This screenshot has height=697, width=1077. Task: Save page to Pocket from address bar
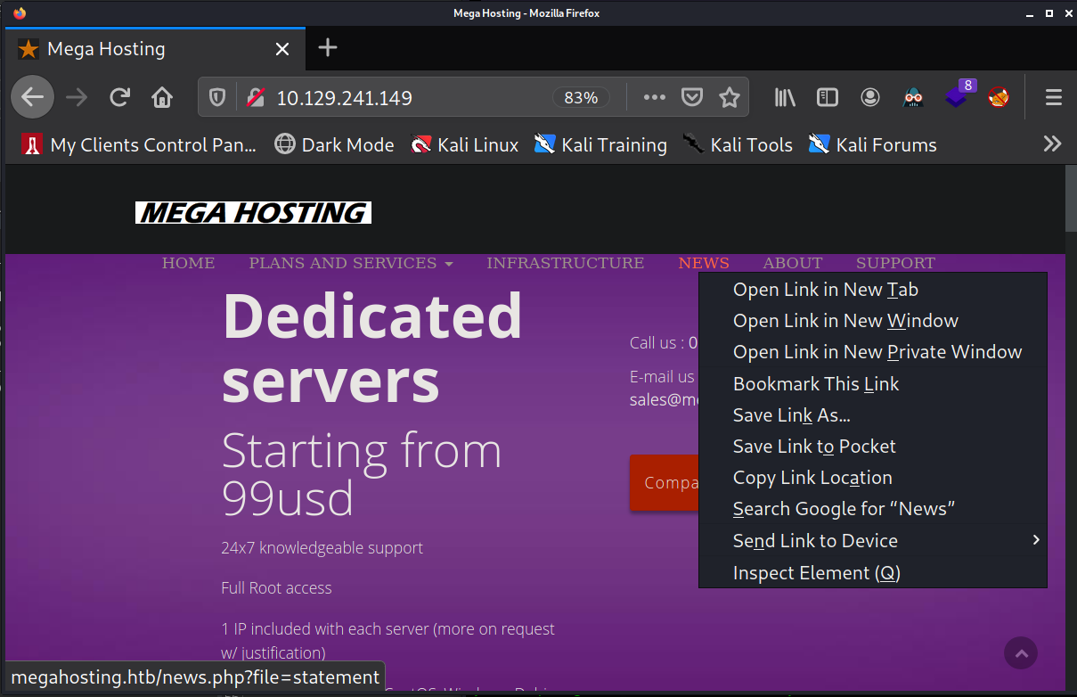tap(692, 98)
